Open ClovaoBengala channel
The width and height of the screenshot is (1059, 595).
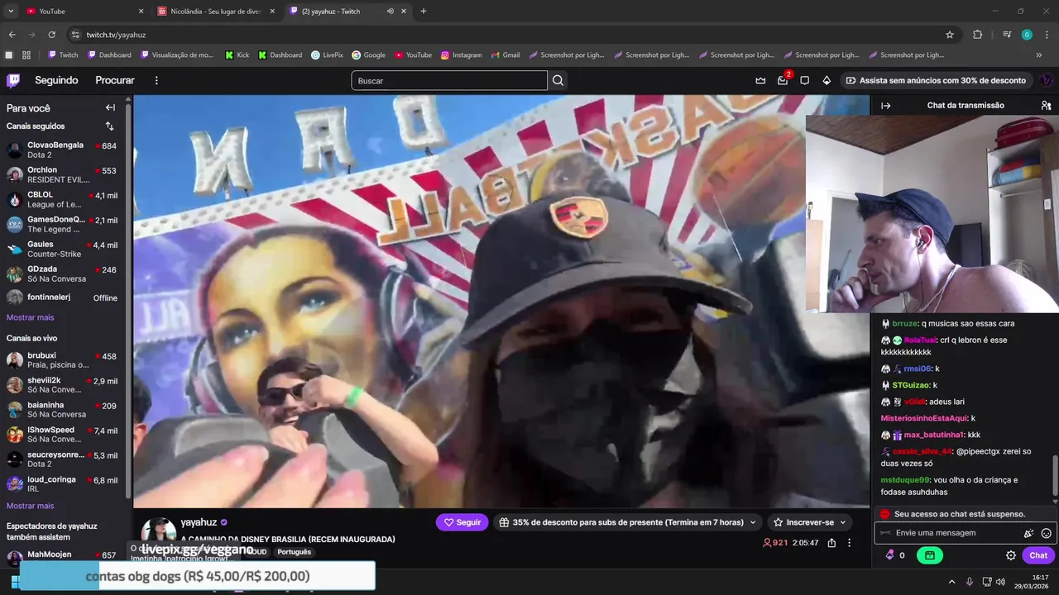[65, 150]
